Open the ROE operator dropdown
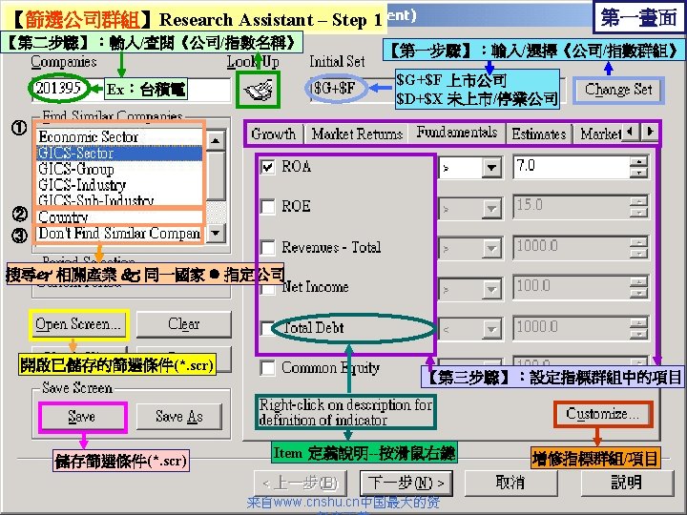 click(491, 209)
